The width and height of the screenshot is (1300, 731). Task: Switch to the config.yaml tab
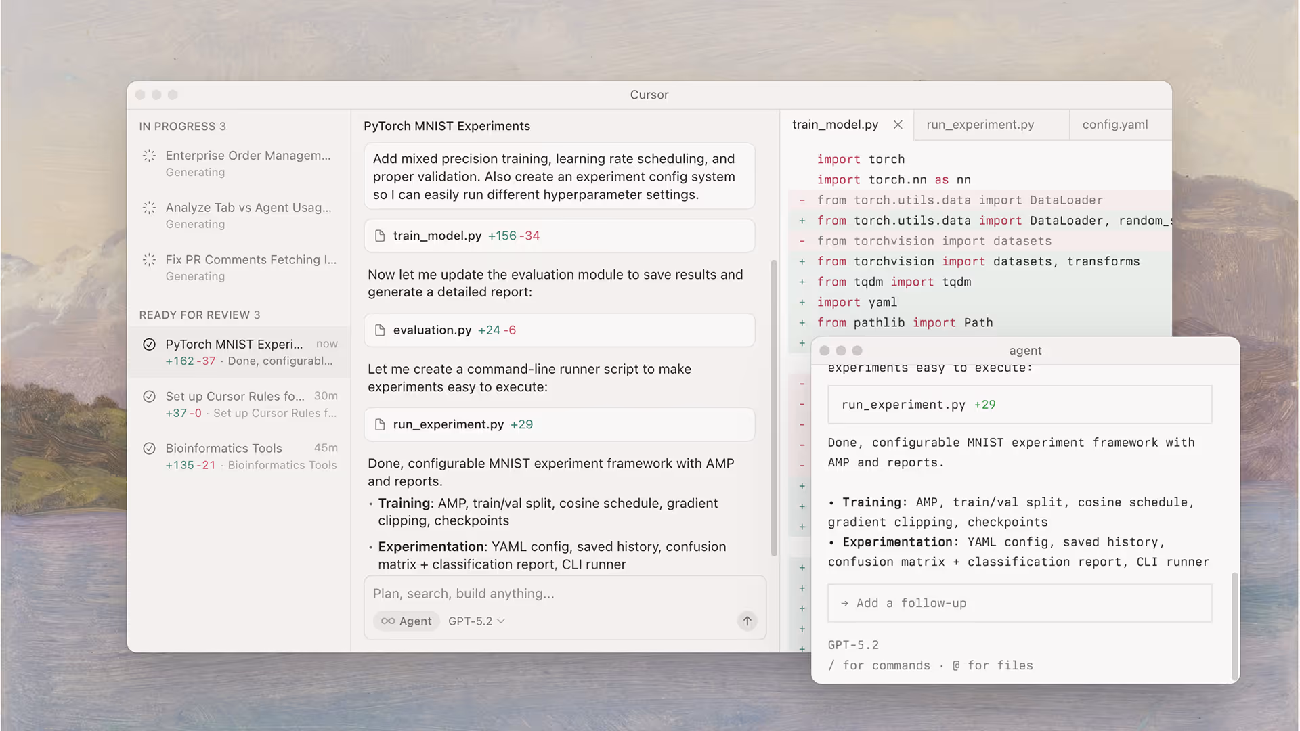[x=1114, y=125]
